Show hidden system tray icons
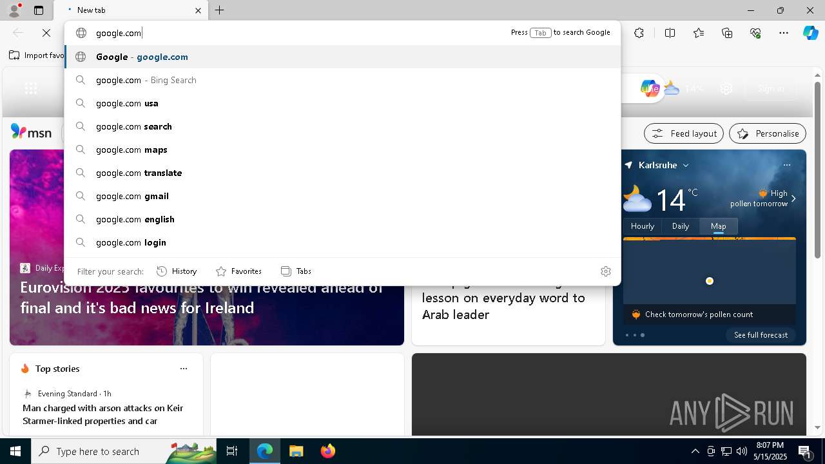The image size is (825, 464). [x=695, y=451]
